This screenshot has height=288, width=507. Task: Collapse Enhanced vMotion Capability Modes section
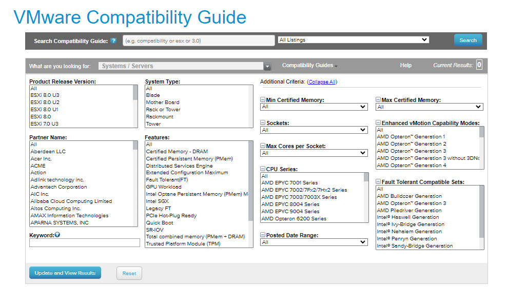click(378, 122)
